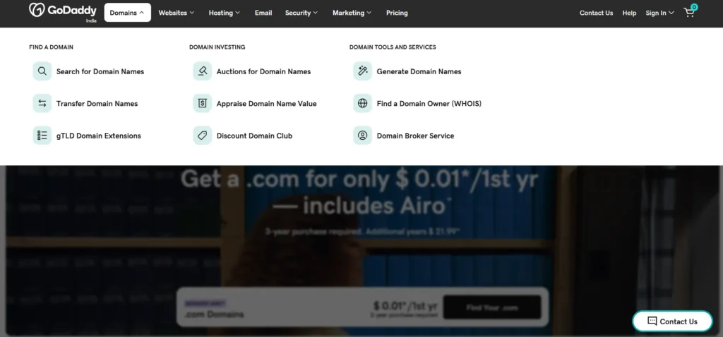The width and height of the screenshot is (723, 337).
Task: Click the auction gavel icon
Action: click(x=203, y=71)
